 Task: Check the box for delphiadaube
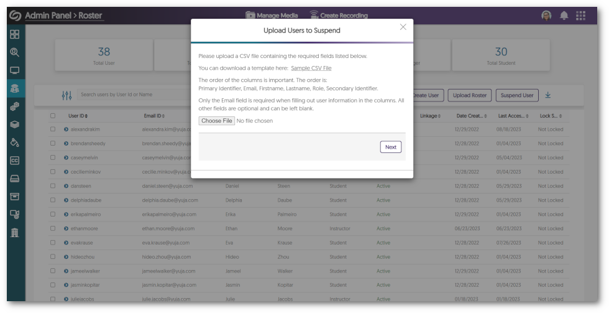point(53,200)
